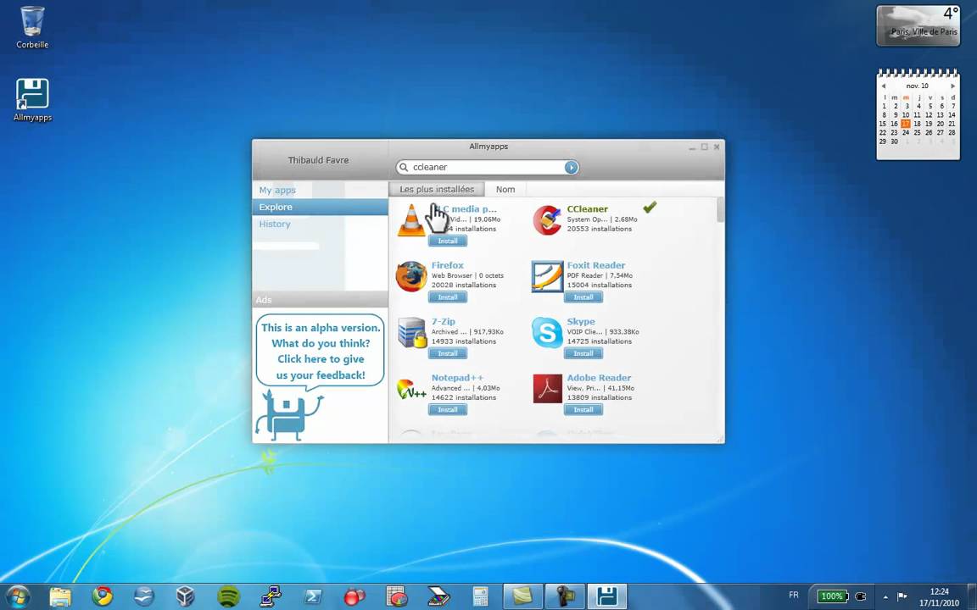Click the green CCleaner installed checkmark
This screenshot has width=977, height=610.
[650, 207]
